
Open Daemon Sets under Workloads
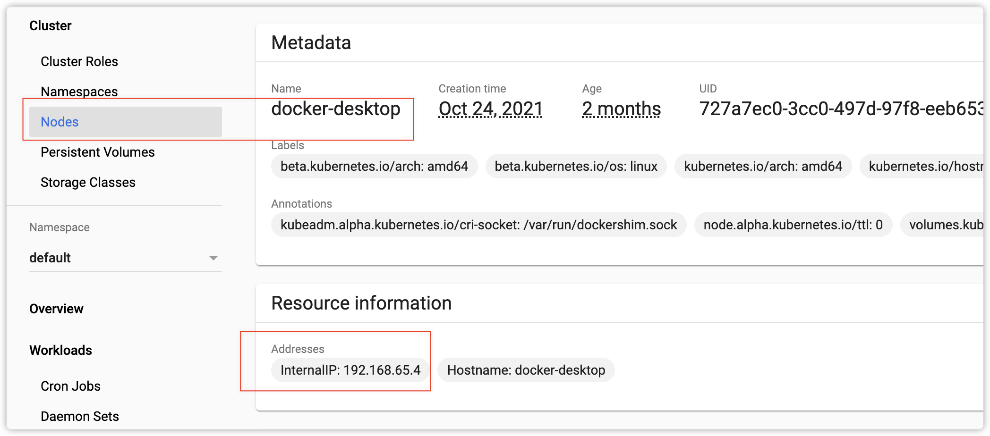[80, 416]
